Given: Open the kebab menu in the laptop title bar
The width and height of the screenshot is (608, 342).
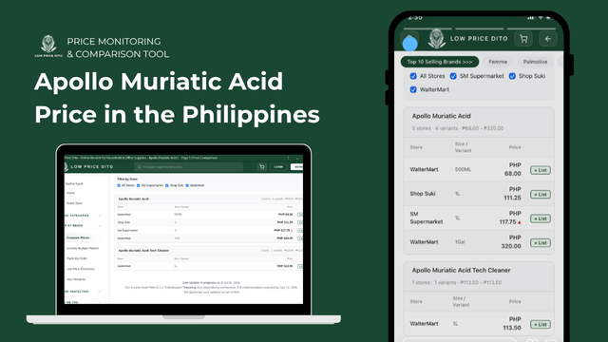Looking at the screenshot, I should pyautogui.click(x=288, y=158).
